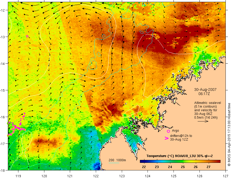Click the IMOS copyright timestamp text
The width and height of the screenshot is (231, 178).
tap(229, 134)
